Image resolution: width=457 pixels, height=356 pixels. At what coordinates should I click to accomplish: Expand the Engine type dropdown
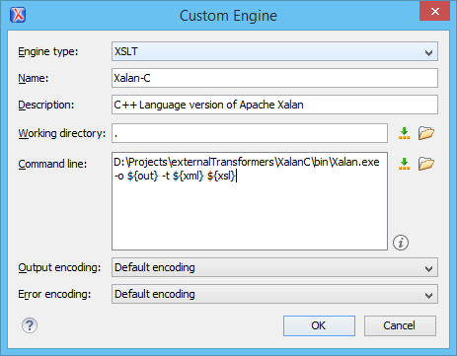click(274, 51)
